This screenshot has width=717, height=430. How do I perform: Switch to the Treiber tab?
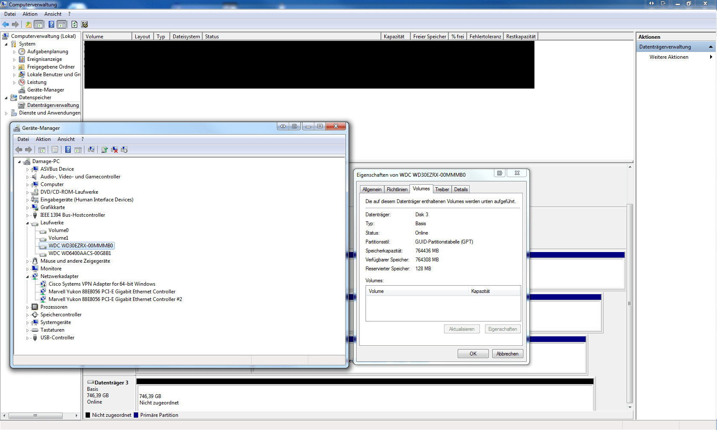pyautogui.click(x=442, y=189)
